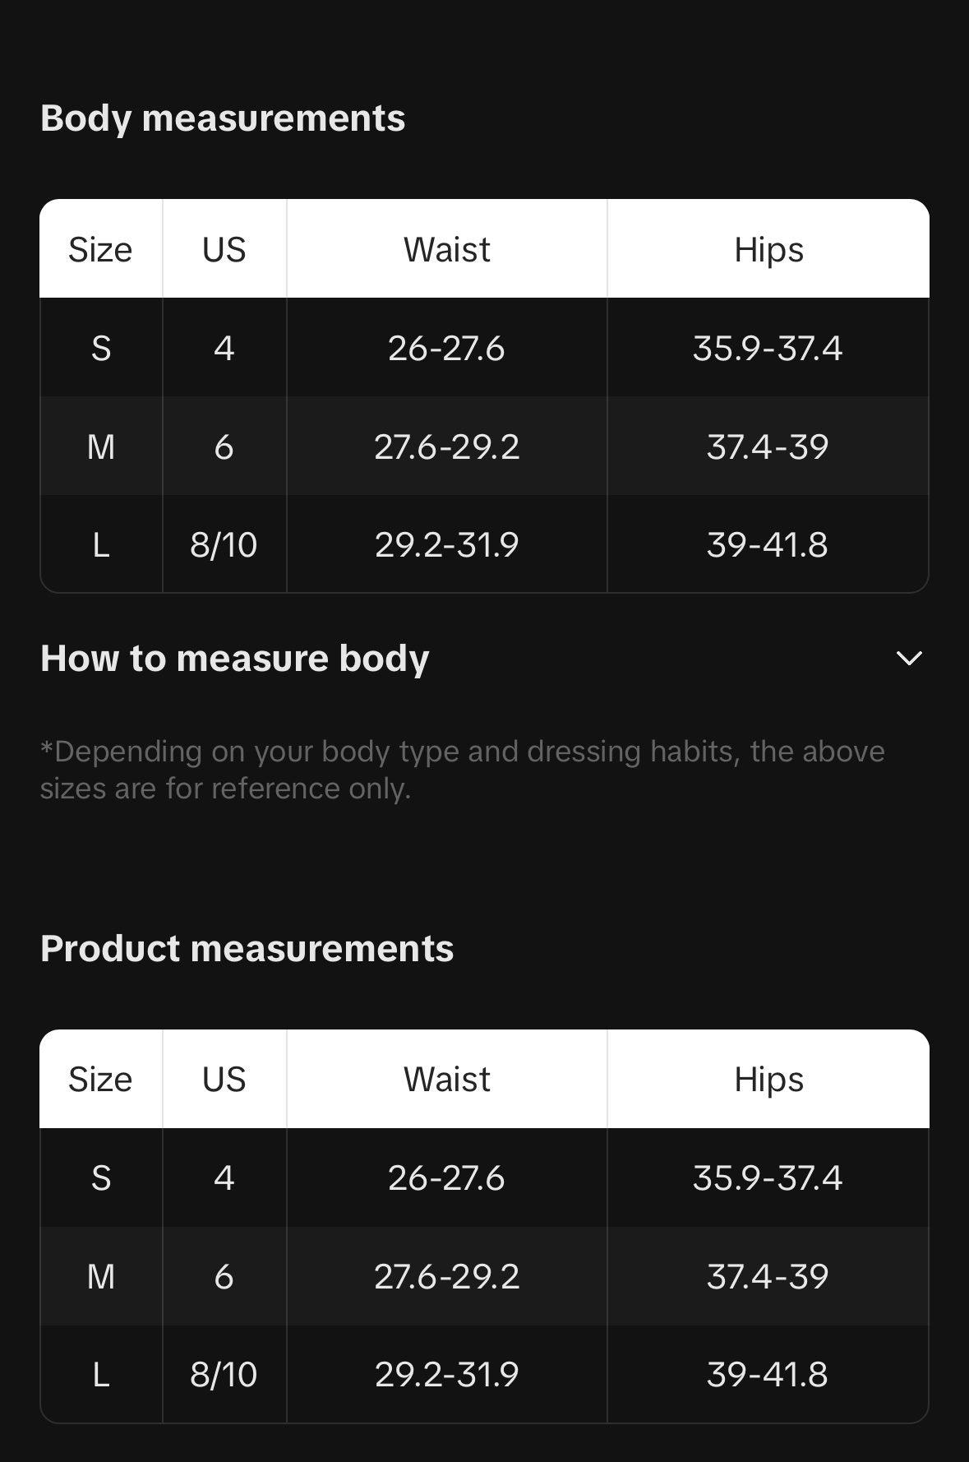Click Size column header in Body measurements table
This screenshot has height=1462, width=969.
click(100, 249)
